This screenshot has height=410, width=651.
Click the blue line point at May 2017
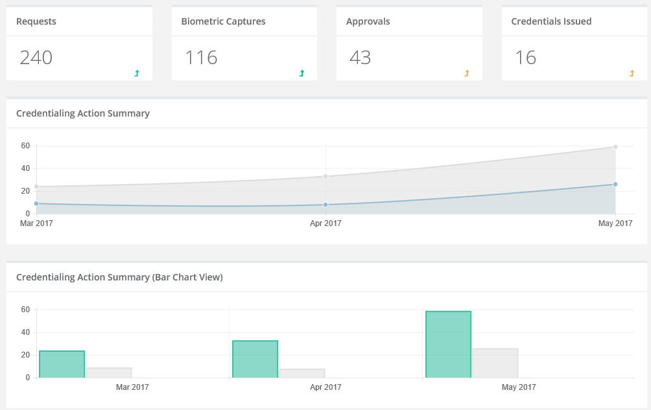click(x=615, y=184)
